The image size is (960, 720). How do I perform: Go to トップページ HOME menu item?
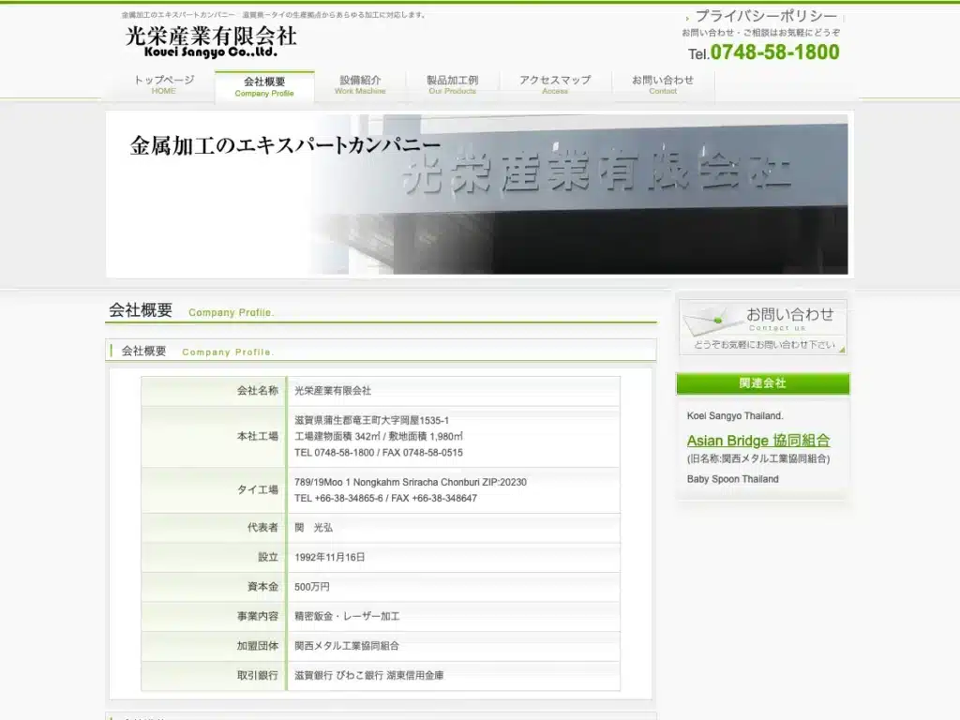[164, 84]
